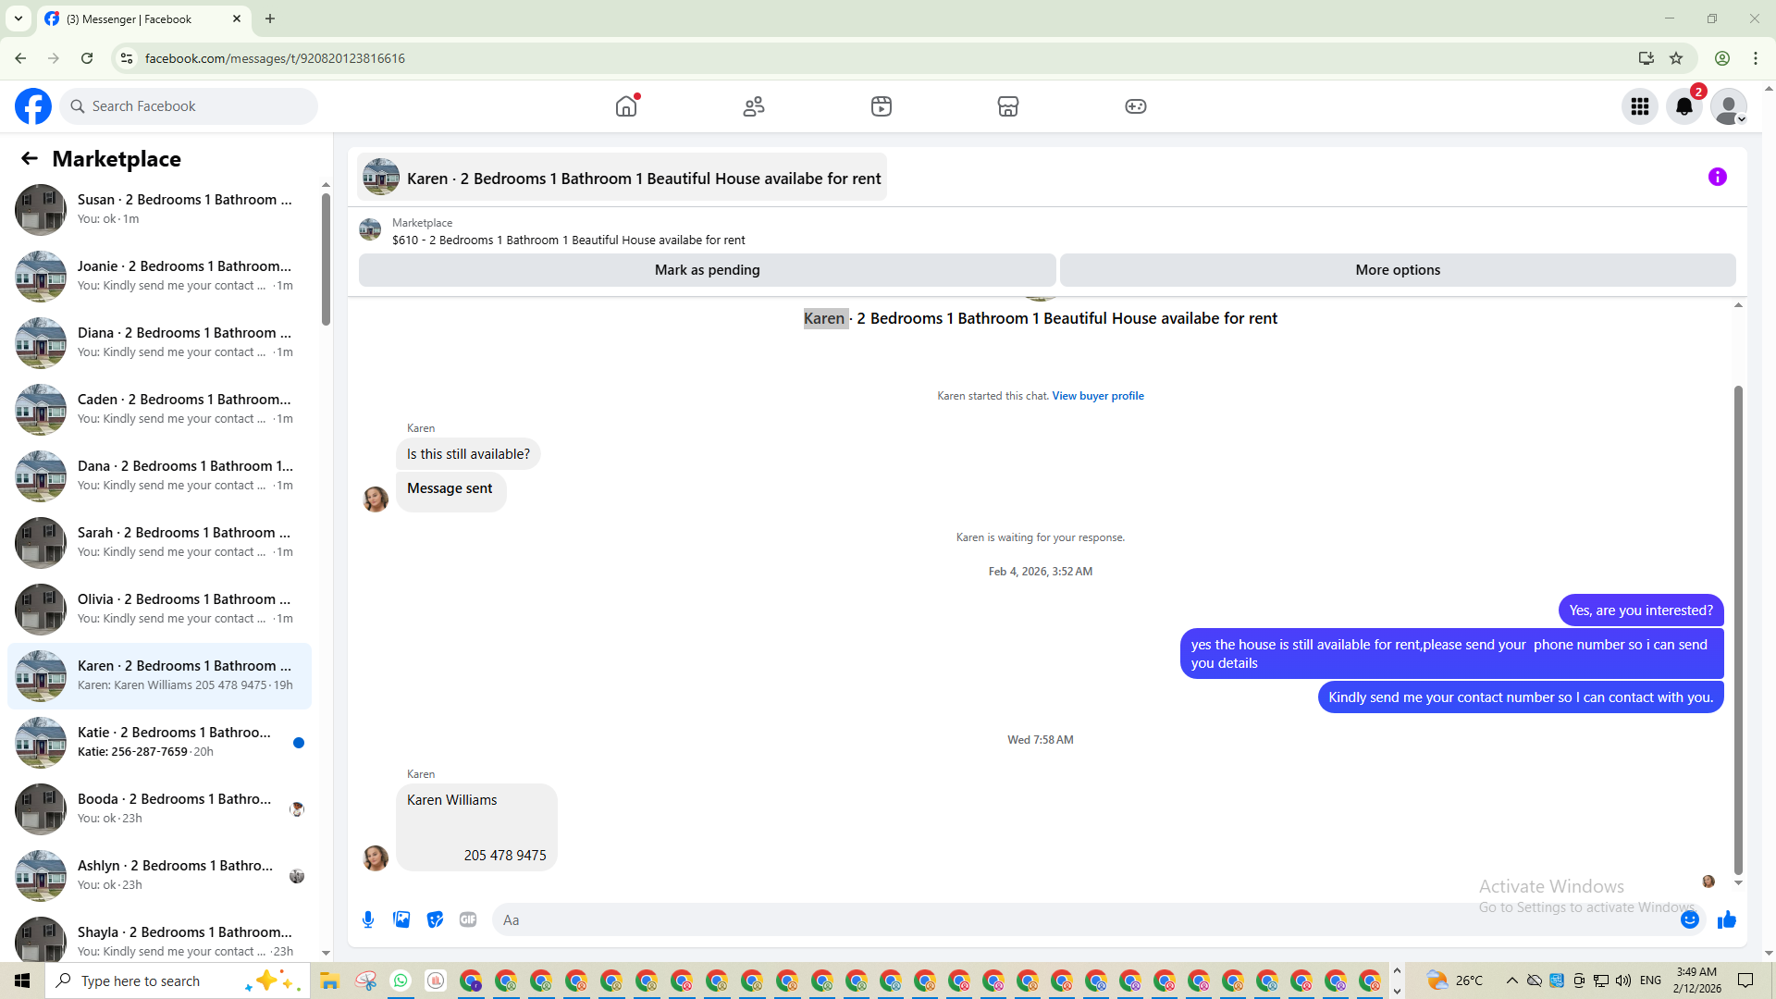Open a new browser tab
The image size is (1776, 999).
click(x=270, y=18)
